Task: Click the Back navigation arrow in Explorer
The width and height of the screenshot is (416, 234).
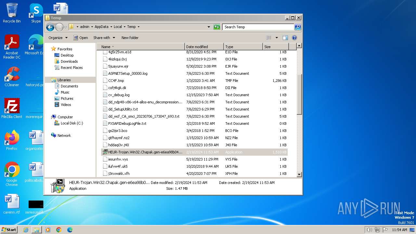Action: [50, 27]
